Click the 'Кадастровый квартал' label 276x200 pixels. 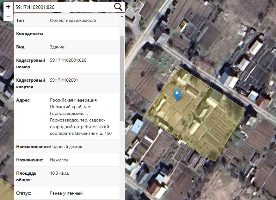pyautogui.click(x=31, y=84)
